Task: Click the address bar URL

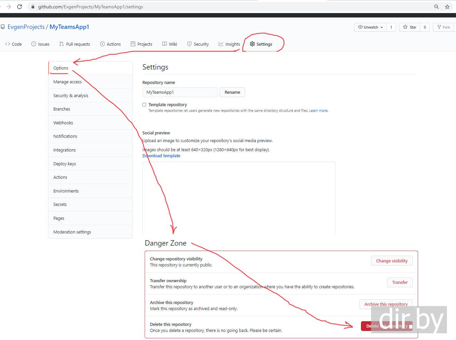Action: (91, 7)
